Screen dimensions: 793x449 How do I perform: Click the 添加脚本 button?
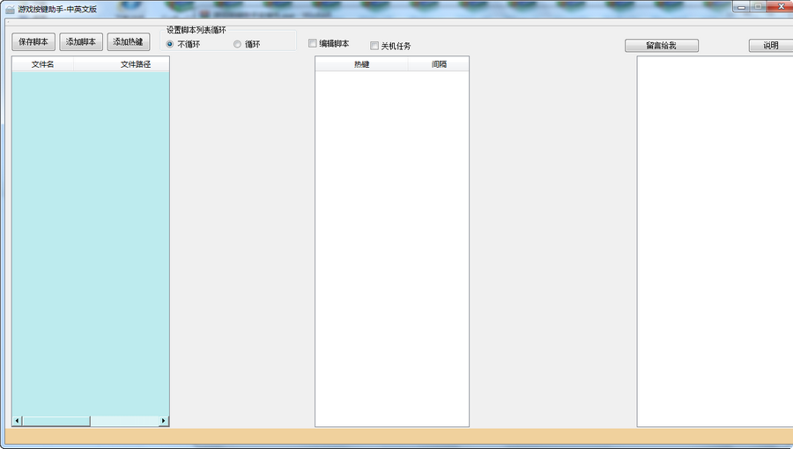(x=81, y=42)
